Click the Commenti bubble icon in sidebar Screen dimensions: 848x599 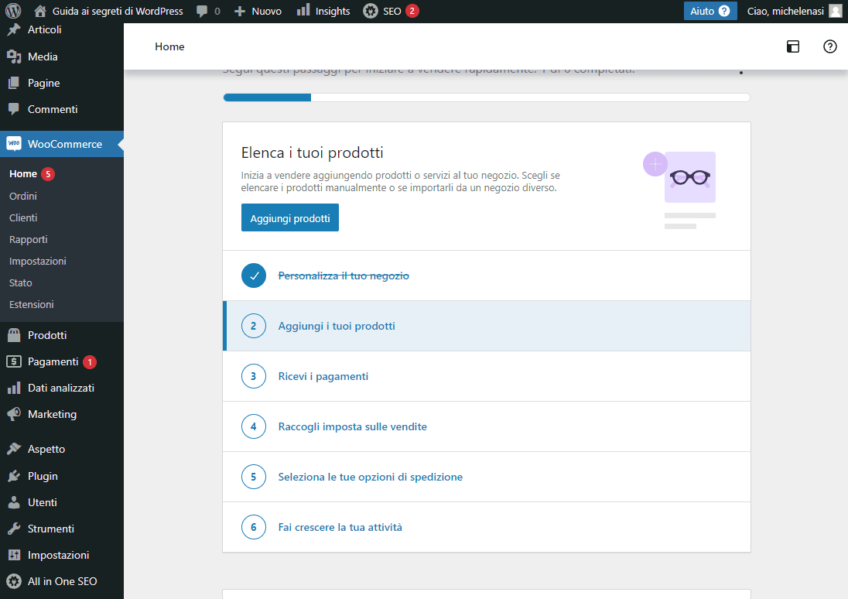click(14, 109)
